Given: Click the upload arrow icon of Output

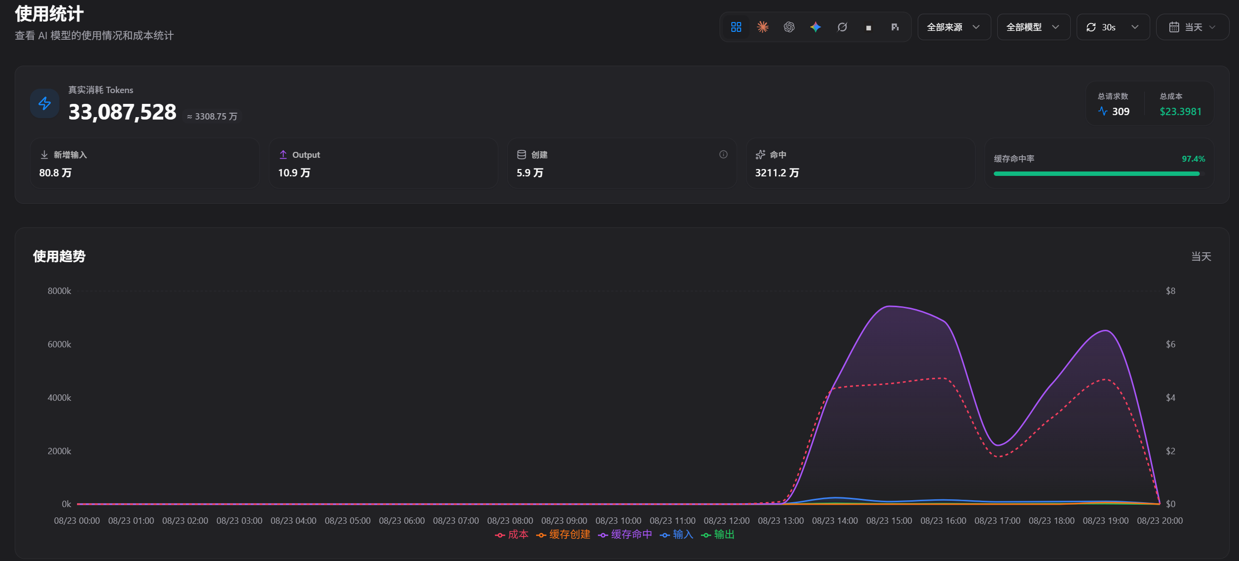Looking at the screenshot, I should (x=283, y=155).
